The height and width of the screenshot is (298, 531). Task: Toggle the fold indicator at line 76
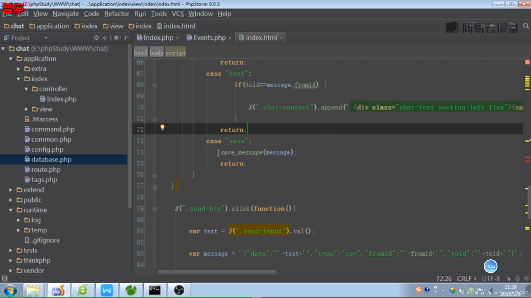(155, 175)
